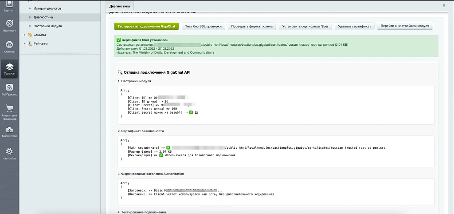This screenshot has width=454, height=214.
Task: Open the Настройки gear icon
Action: 9,151
